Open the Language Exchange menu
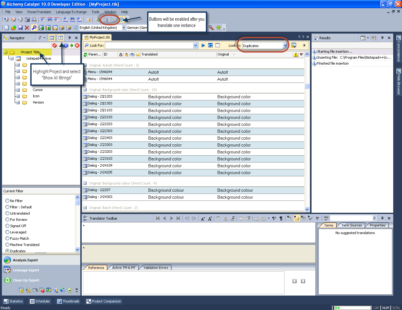The image size is (402, 310). [71, 12]
